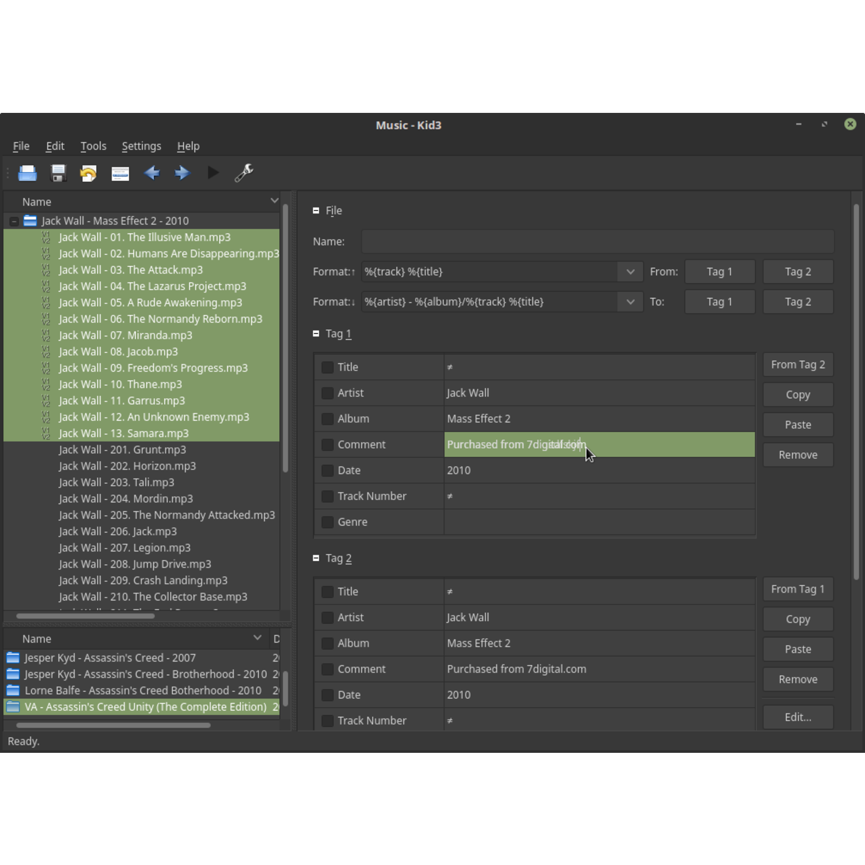Open the %{track} %{title} format dropdown

[630, 272]
